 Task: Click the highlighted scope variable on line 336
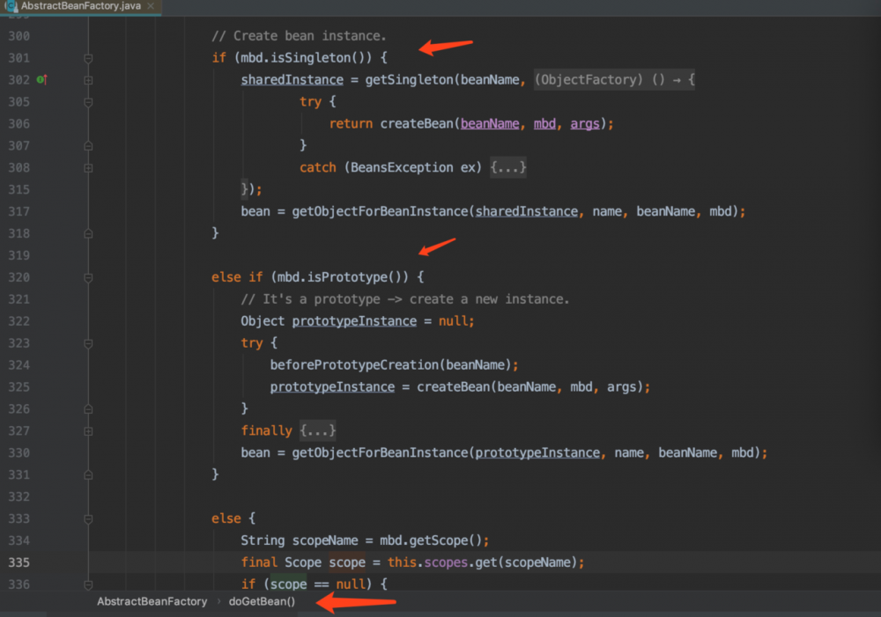tap(288, 584)
